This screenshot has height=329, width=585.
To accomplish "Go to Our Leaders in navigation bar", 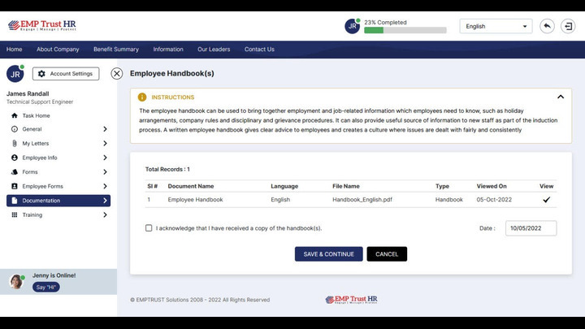I will (x=214, y=50).
